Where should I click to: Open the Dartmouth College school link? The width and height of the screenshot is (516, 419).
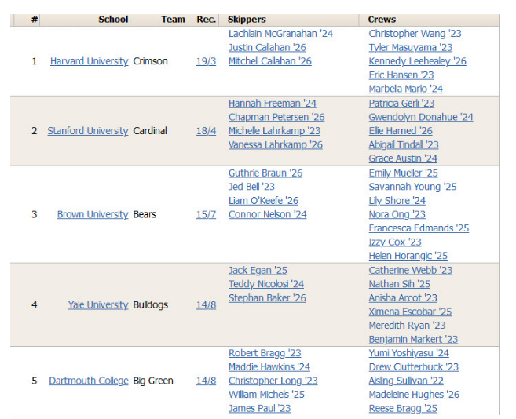pyautogui.click(x=89, y=381)
